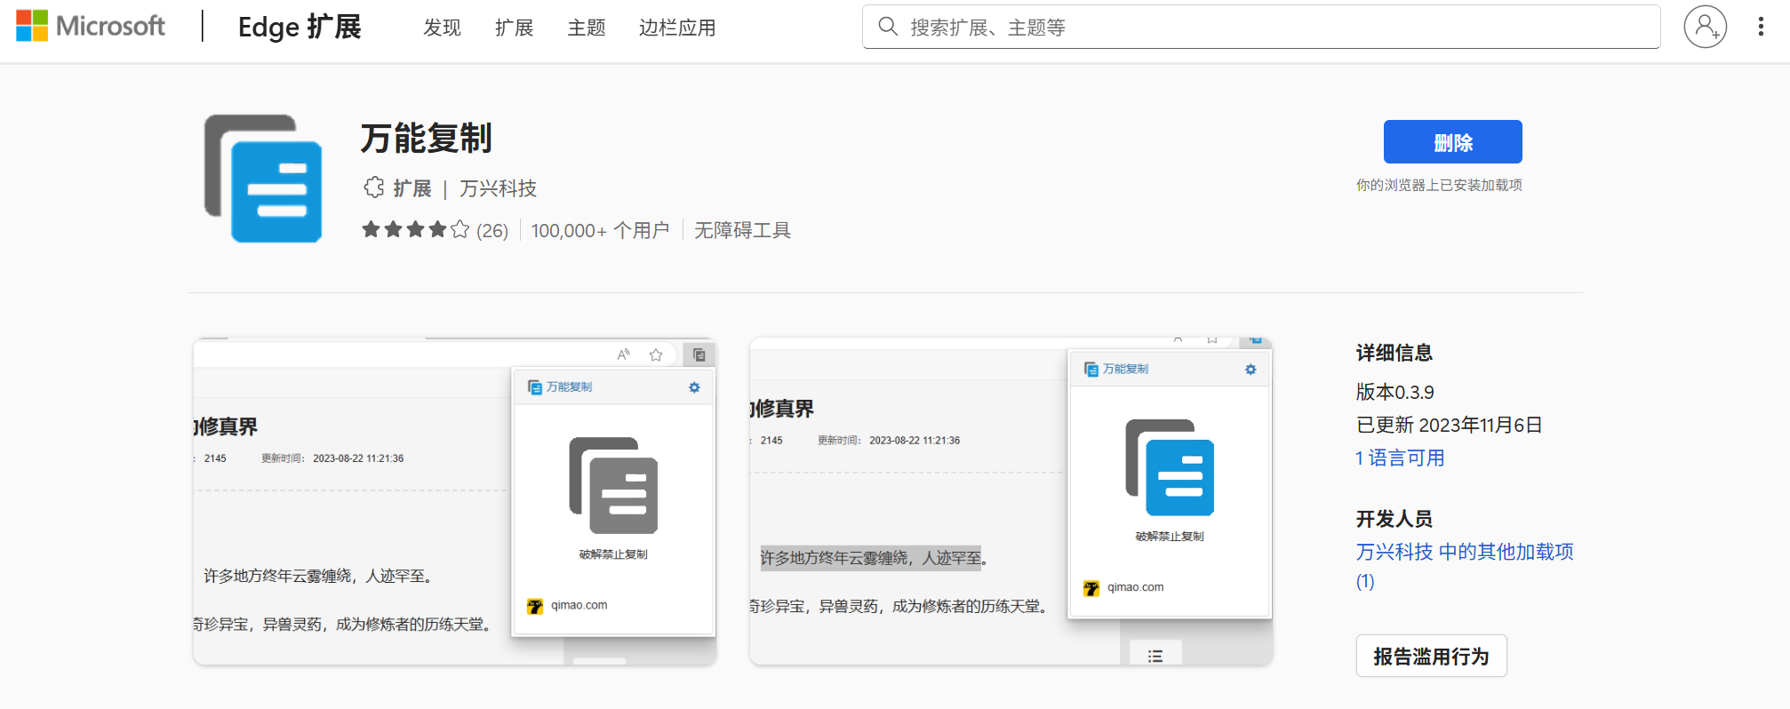Click the 报告滥用行为 button
The width and height of the screenshot is (1790, 709).
[x=1431, y=656]
